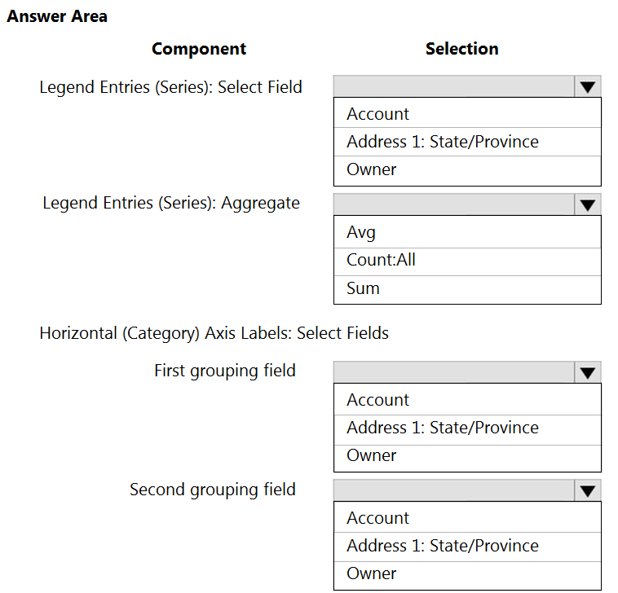Screen dimensions: 618x593
Task: Choose Address 1: State/Province as First grouping field
Action: [x=443, y=428]
